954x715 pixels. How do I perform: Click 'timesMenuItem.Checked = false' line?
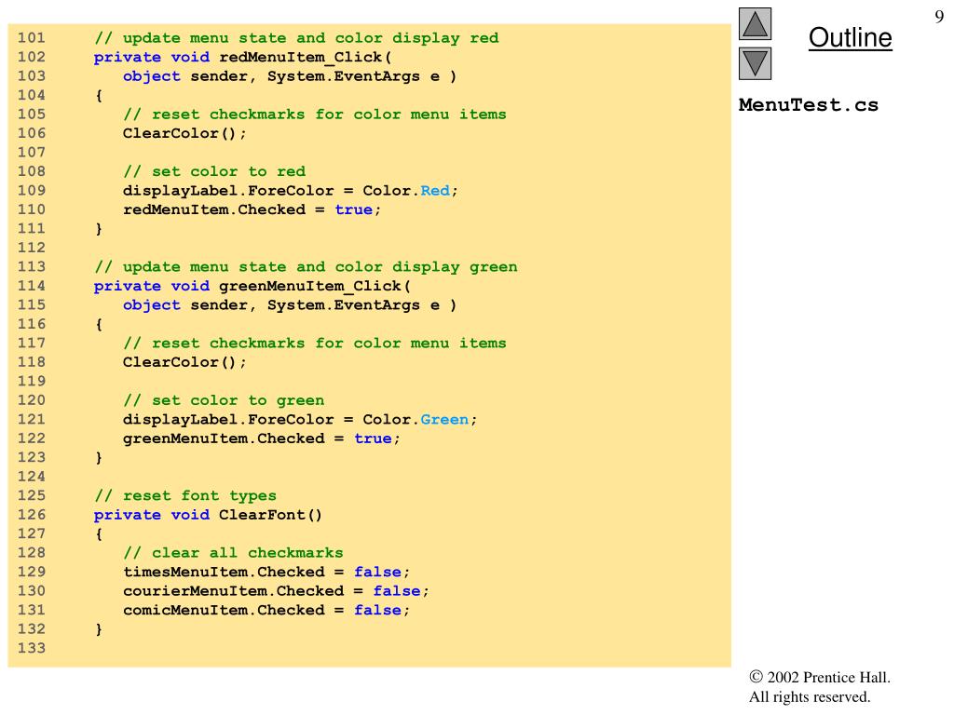point(266,573)
